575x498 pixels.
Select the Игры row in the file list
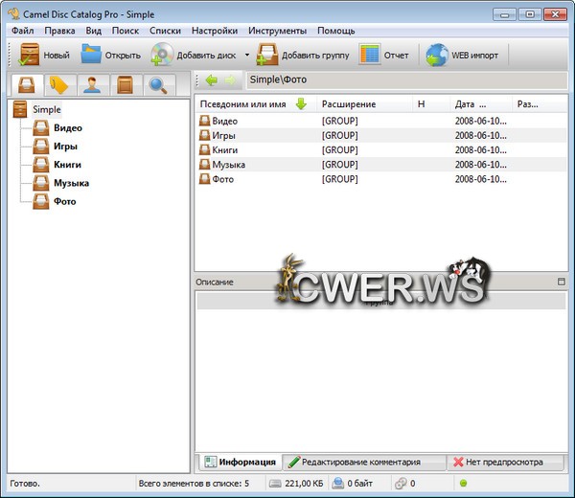pos(380,136)
